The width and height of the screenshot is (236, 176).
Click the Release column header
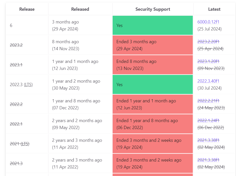click(x=27, y=9)
